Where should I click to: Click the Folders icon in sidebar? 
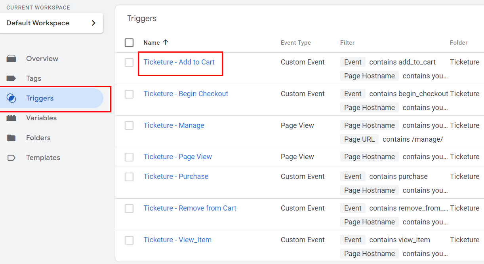click(11, 138)
